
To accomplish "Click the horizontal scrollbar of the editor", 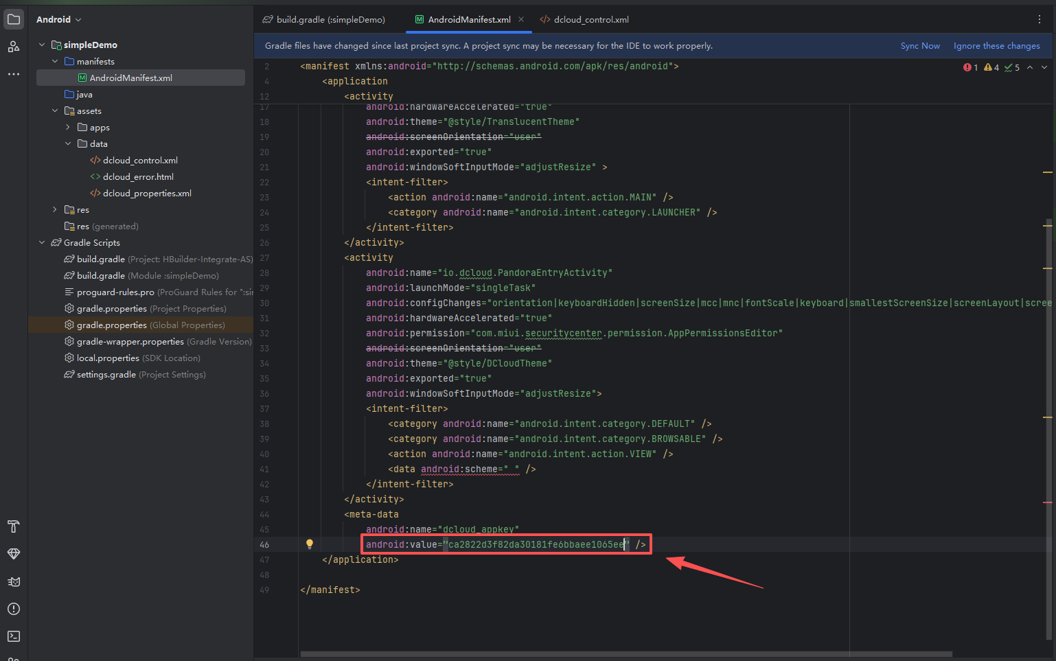I will point(625,654).
